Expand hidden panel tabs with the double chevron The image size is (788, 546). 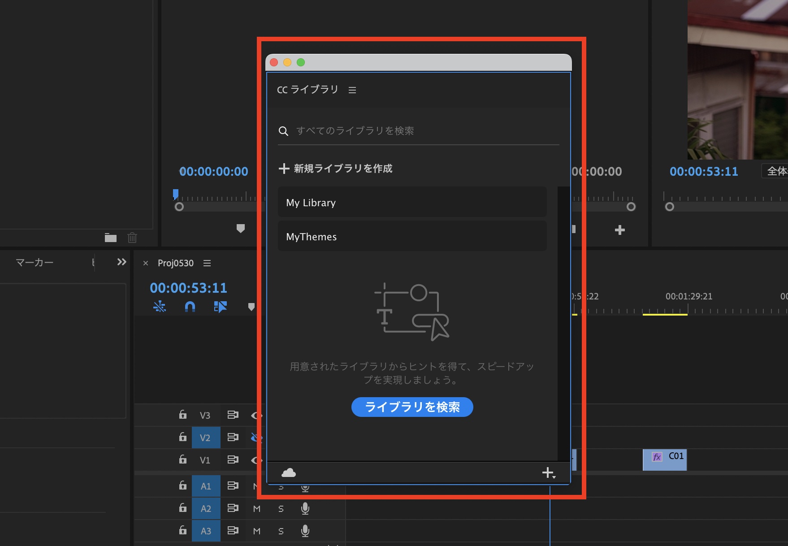121,262
